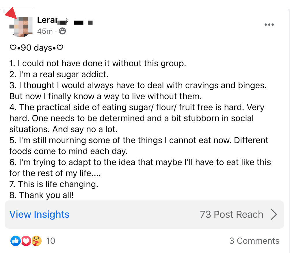
Task: Click the blue Like reaction icon
Action: click(16, 241)
